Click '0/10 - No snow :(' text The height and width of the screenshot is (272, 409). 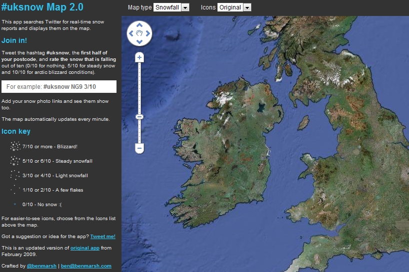point(42,205)
